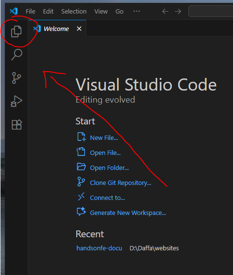
Task: Open the Run and Debug view
Action: click(x=17, y=101)
